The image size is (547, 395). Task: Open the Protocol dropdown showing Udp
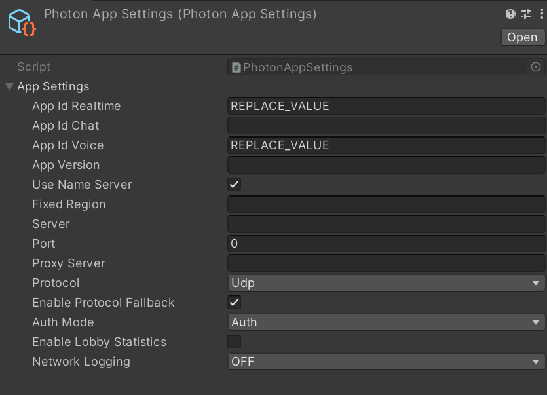(x=386, y=283)
